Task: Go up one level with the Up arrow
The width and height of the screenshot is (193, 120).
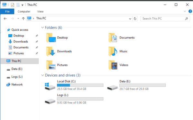Action: [23, 19]
